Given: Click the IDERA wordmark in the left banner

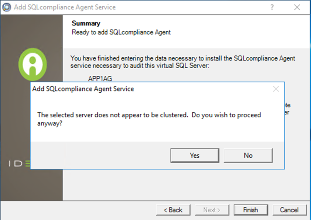Looking at the screenshot, I should (19, 164).
